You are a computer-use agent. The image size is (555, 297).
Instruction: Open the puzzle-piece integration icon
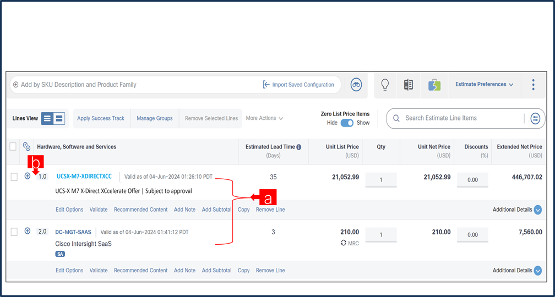coord(434,85)
